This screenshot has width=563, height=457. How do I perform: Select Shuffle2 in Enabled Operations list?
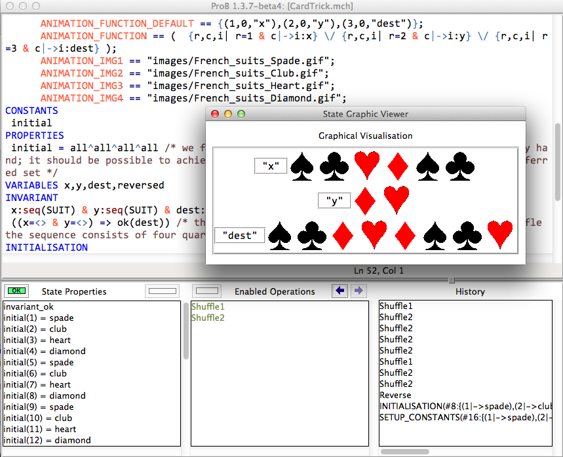[x=208, y=318]
